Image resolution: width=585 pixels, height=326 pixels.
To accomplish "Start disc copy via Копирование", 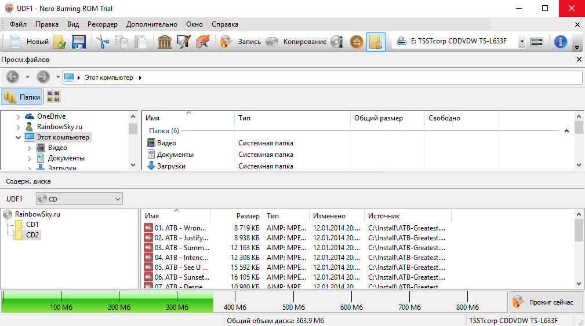I will pyautogui.click(x=296, y=41).
